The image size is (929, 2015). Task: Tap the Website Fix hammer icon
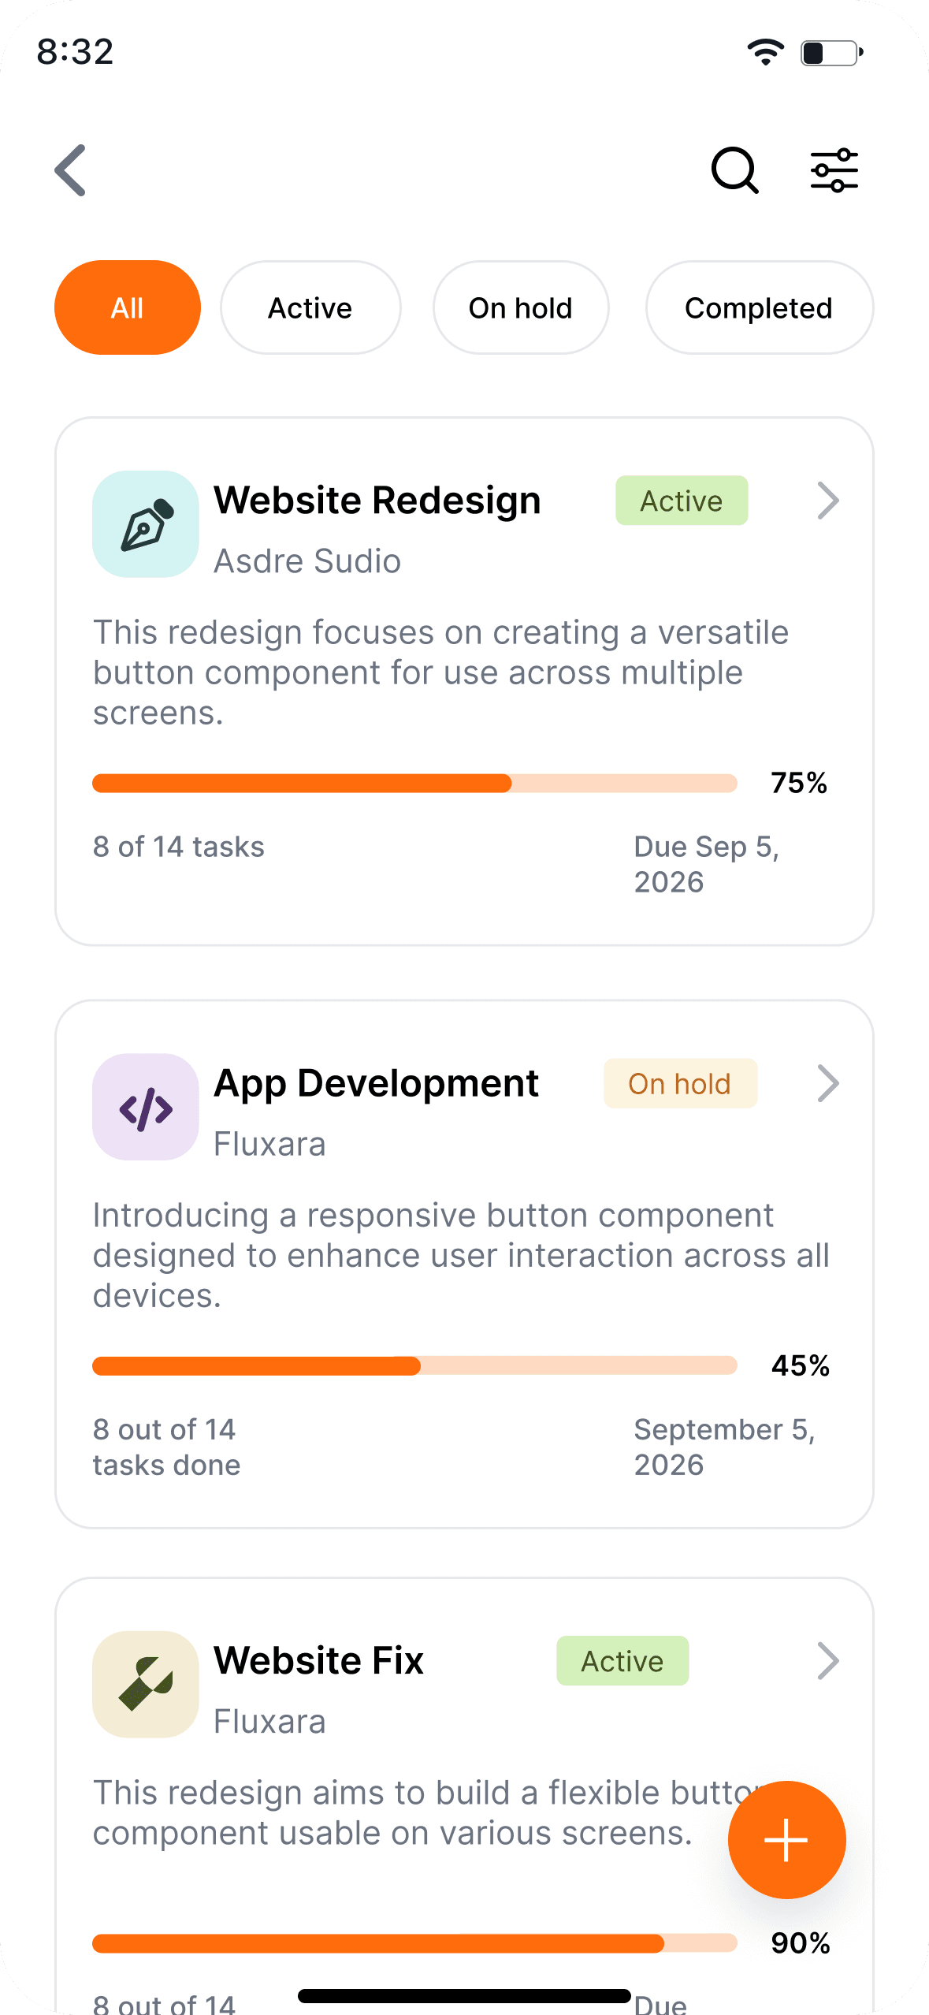coord(146,1684)
